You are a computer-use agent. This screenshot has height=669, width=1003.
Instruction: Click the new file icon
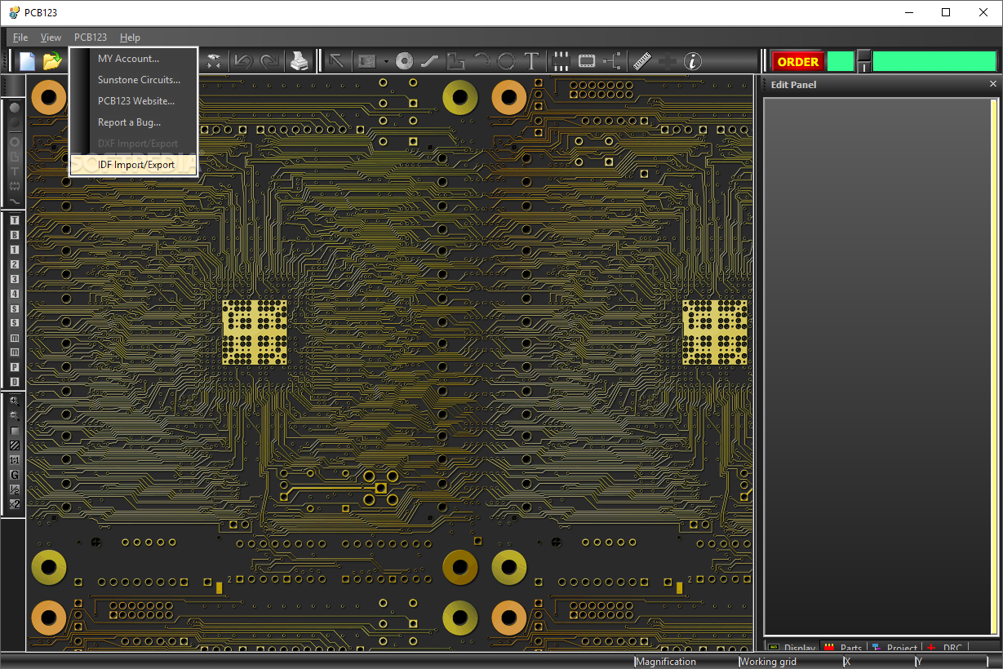pos(28,61)
